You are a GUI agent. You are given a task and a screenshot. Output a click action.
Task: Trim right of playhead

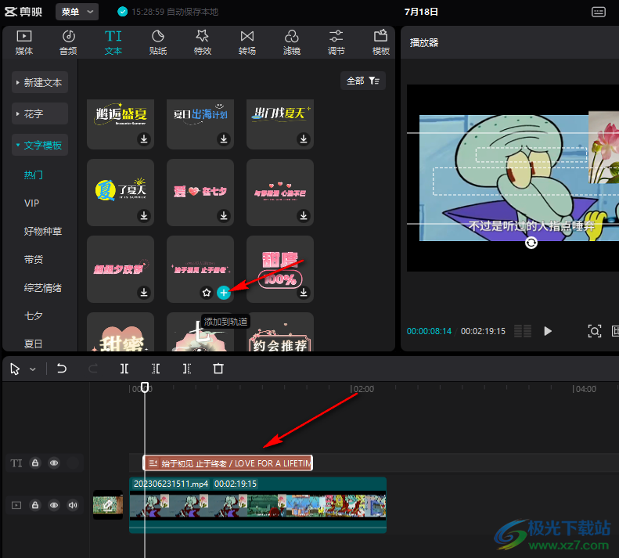coord(187,369)
